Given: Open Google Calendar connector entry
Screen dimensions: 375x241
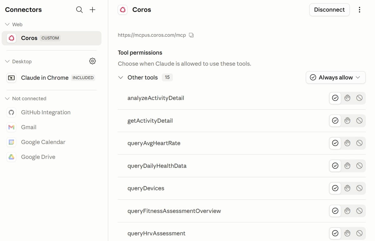Looking at the screenshot, I should (52, 142).
